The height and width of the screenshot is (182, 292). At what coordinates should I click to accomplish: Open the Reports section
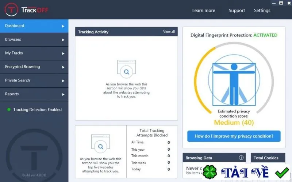coord(34,94)
